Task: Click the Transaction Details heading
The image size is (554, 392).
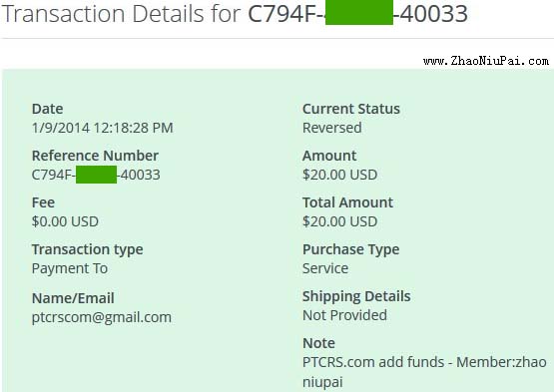Action: point(235,13)
